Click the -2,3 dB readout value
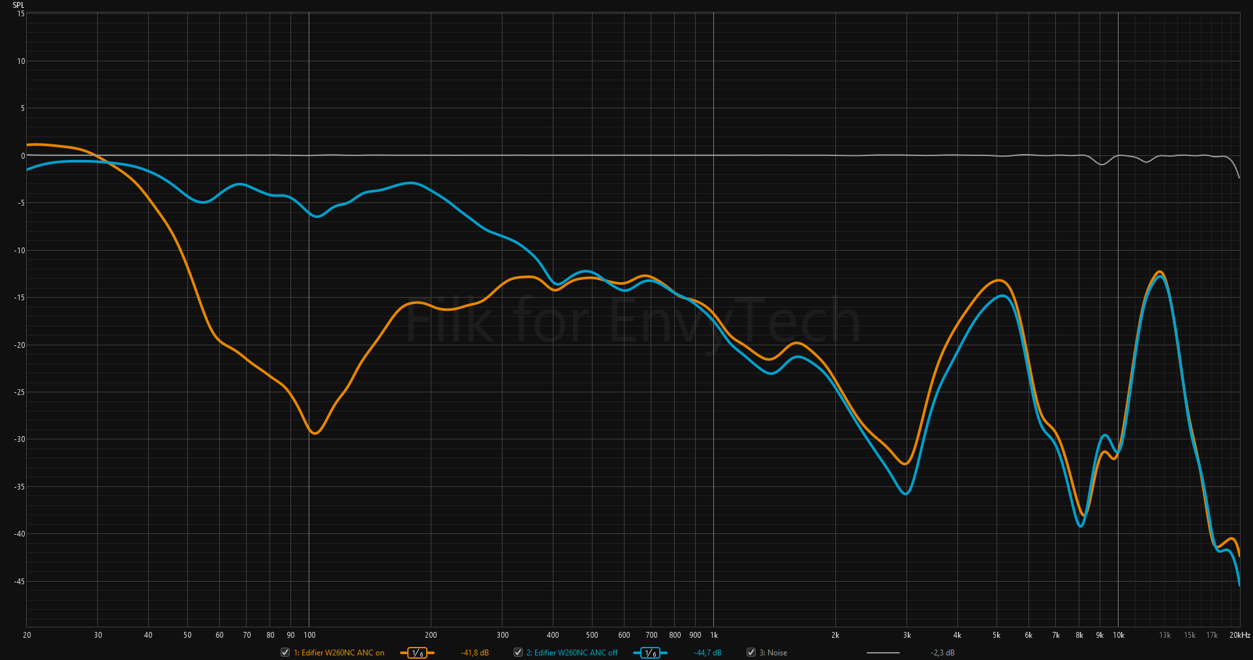 (x=943, y=653)
